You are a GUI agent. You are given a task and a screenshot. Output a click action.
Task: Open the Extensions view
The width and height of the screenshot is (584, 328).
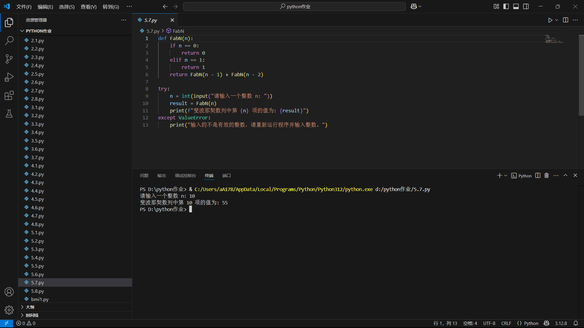point(9,95)
